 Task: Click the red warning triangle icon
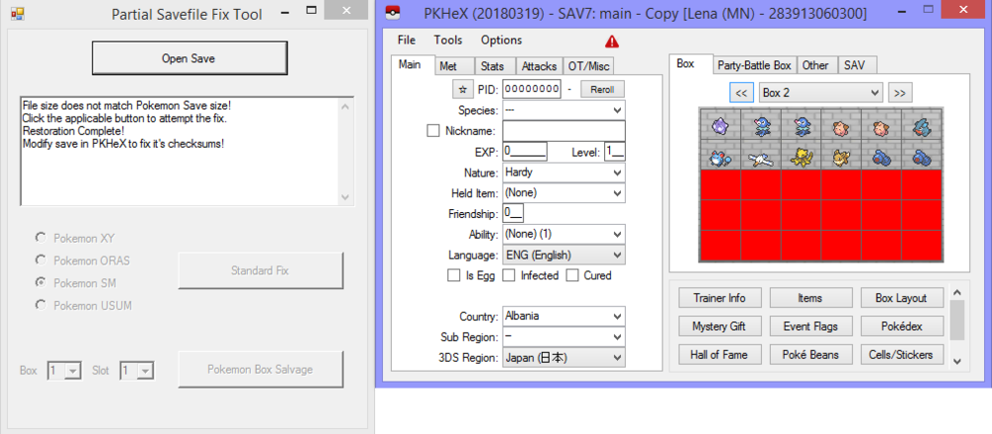(x=612, y=41)
